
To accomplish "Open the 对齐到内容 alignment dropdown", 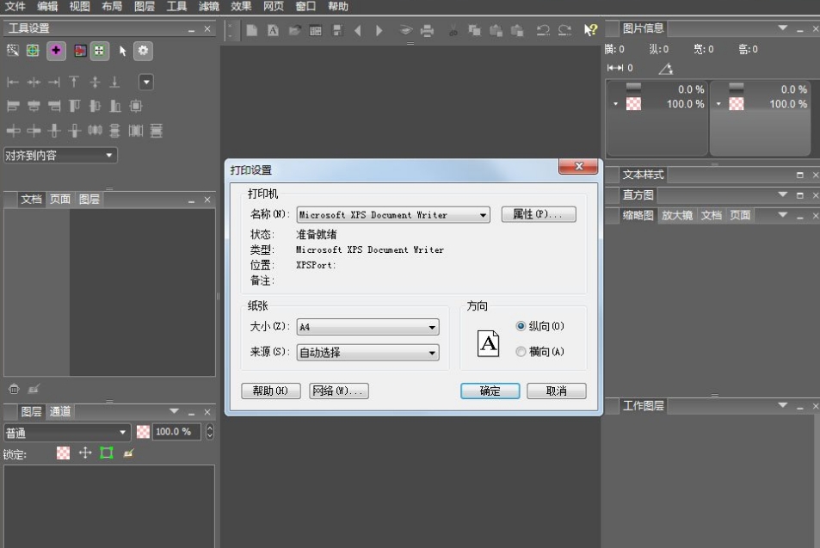I will pos(109,156).
